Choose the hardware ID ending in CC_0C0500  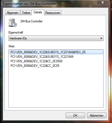pos(37,61)
